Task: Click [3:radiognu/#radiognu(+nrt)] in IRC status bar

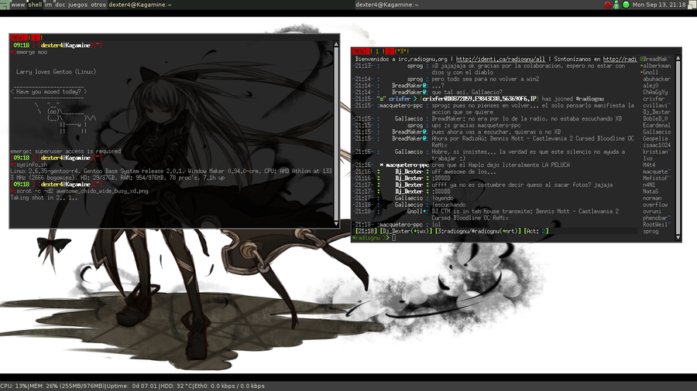Action: coord(478,231)
